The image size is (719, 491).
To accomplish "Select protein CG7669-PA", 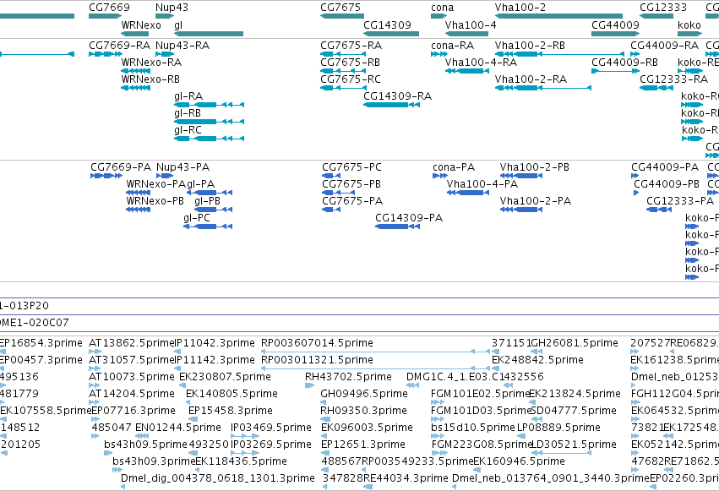I will coord(121,167).
